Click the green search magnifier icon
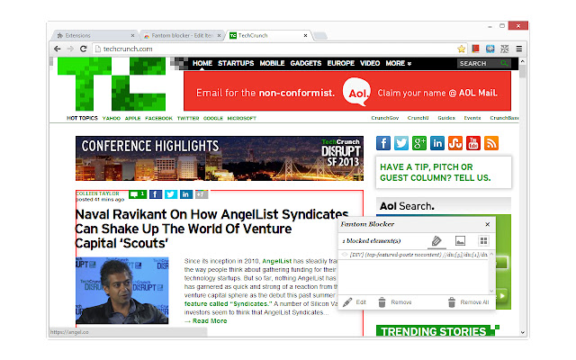This screenshot has width=576, height=360. 505,64
